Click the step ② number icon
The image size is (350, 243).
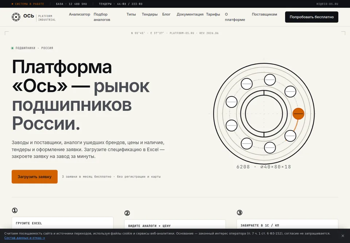point(127,213)
